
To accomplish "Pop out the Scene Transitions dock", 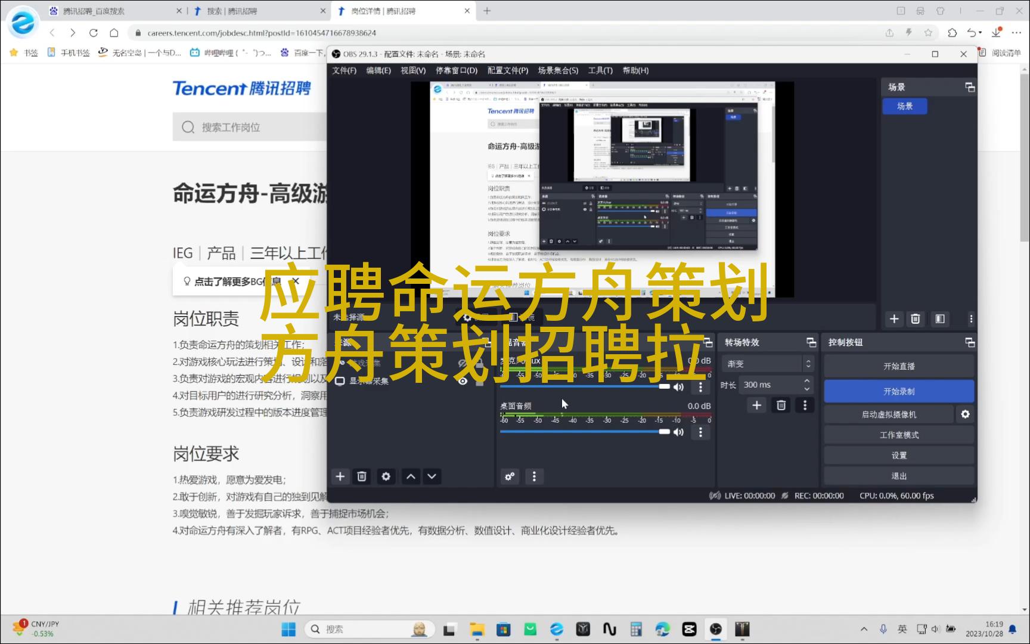I will coord(811,342).
